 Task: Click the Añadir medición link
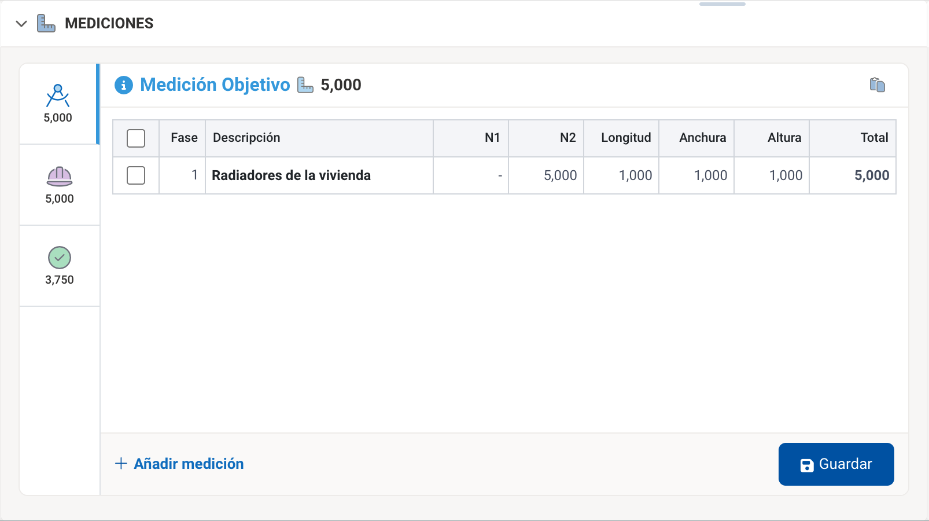pyautogui.click(x=189, y=464)
